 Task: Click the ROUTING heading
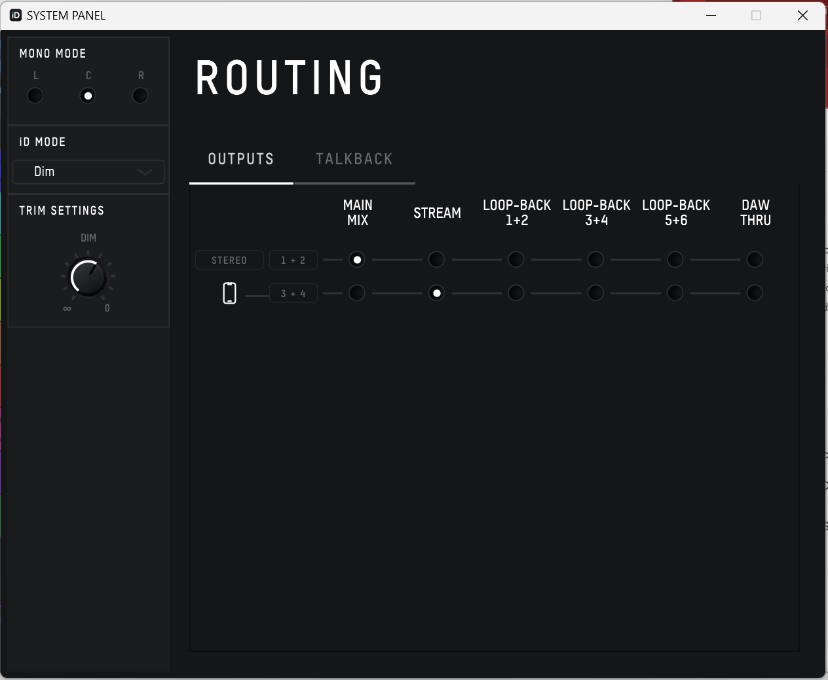point(290,78)
